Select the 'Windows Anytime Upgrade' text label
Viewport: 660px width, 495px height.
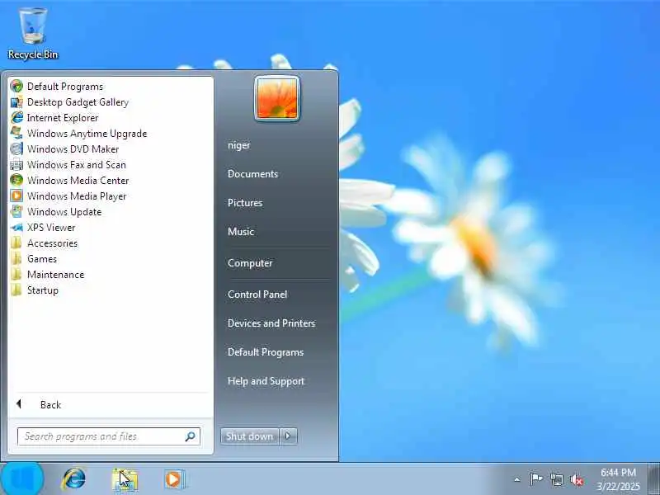coord(87,134)
